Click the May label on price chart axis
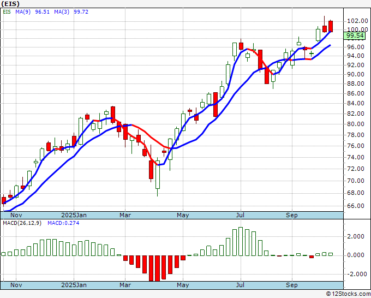Screen dimensions: 371x298 click(183, 215)
